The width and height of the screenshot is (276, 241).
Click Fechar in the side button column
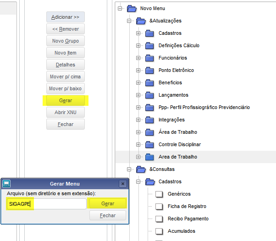pos(66,124)
